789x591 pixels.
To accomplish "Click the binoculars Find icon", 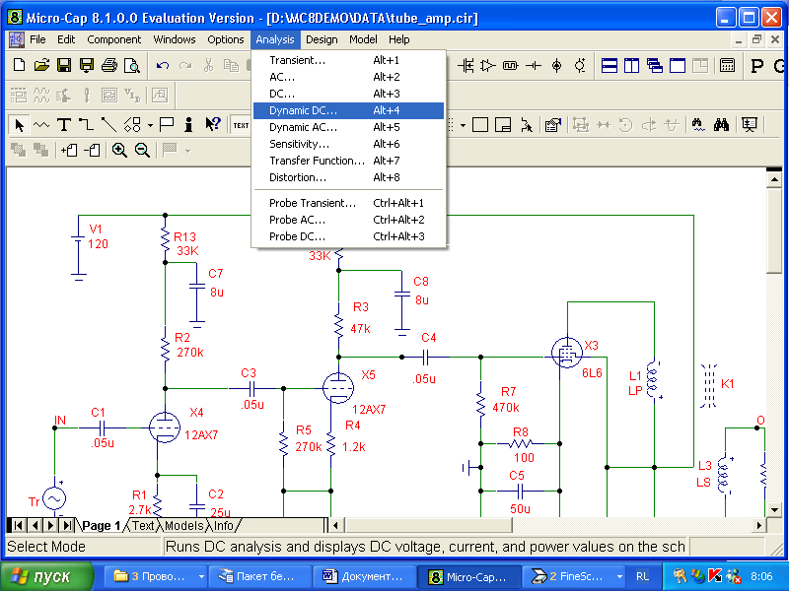I will pyautogui.click(x=721, y=125).
